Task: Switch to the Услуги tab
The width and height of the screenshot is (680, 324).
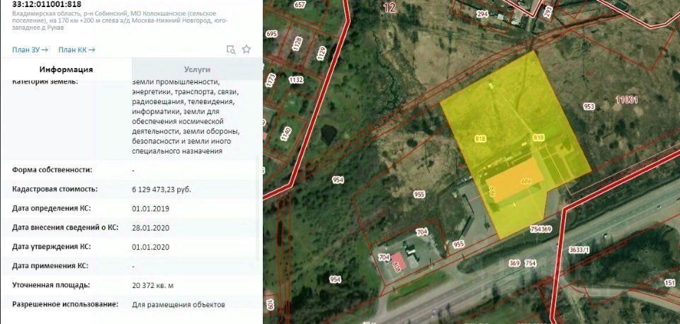Action: point(197,69)
